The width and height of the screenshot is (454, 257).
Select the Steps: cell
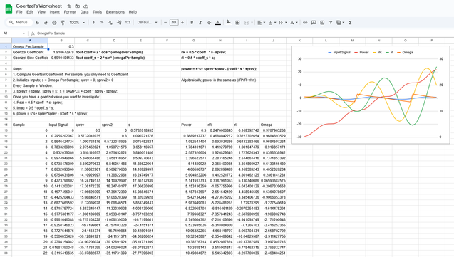(x=30, y=69)
